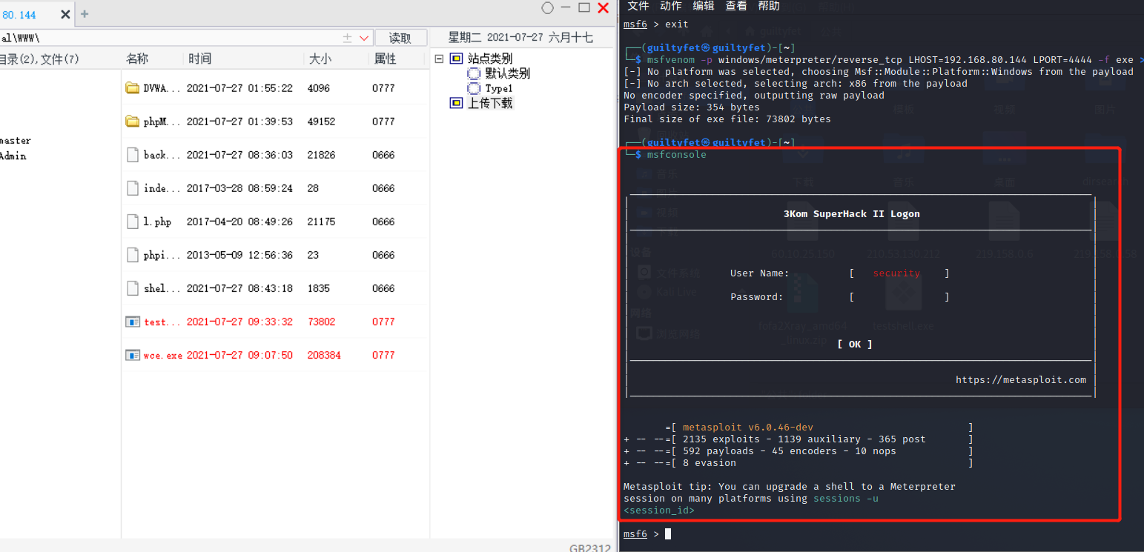1144x552 pixels.
Task: Click the msf6 prompt cursor line
Action: (647, 533)
